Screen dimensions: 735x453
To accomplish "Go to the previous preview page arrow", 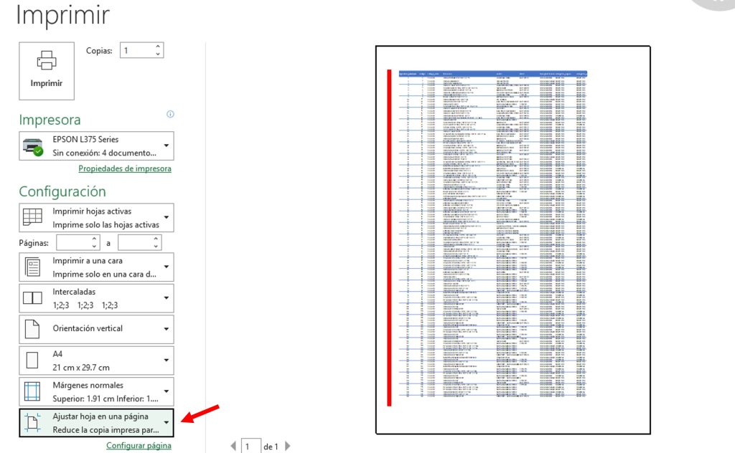I will 233,446.
